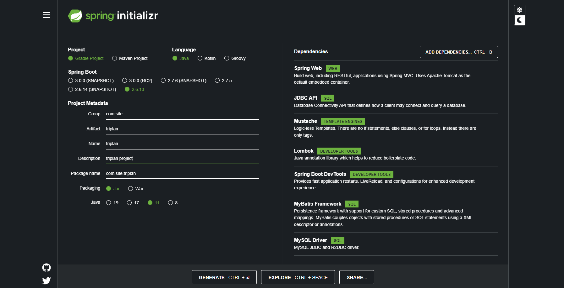The image size is (564, 288).
Task: Switch to dark theme moon icon
Action: pos(519,20)
